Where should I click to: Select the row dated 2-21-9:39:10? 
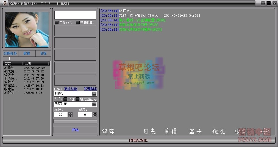[27, 75]
